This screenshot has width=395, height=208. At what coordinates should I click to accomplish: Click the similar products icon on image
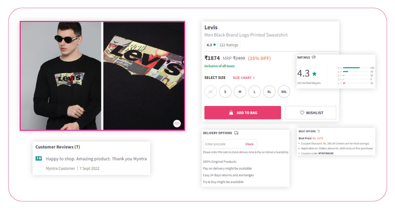(x=177, y=123)
